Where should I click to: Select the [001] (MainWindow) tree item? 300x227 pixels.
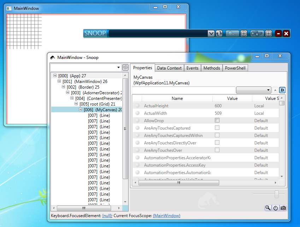[x=85, y=82]
